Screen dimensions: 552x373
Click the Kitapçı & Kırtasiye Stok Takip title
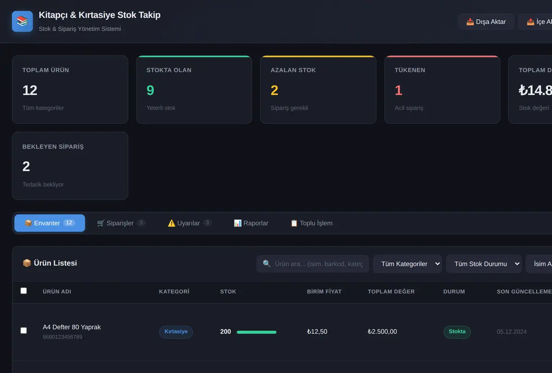[x=100, y=15]
